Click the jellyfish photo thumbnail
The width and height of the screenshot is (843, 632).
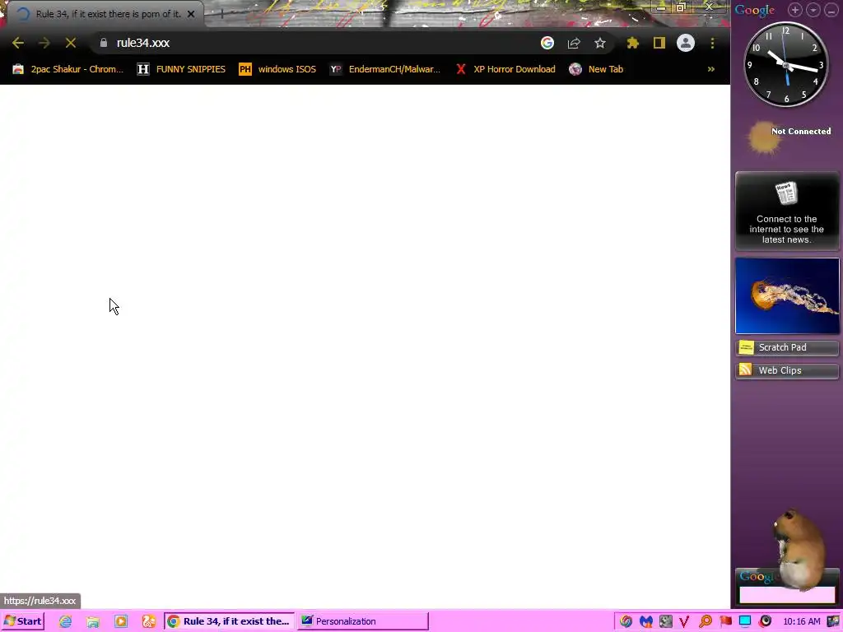coord(787,295)
